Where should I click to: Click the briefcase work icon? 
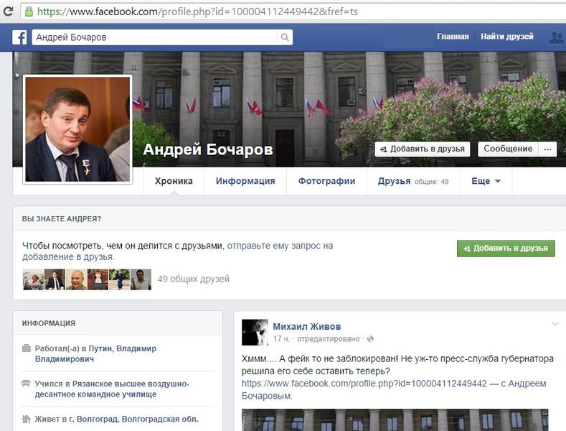27,348
